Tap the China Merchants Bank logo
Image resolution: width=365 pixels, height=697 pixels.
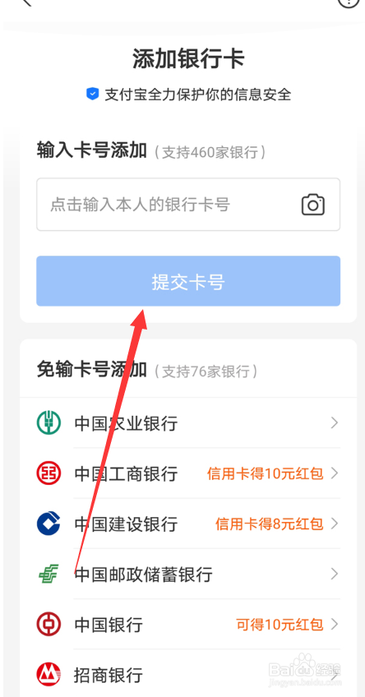click(x=48, y=676)
